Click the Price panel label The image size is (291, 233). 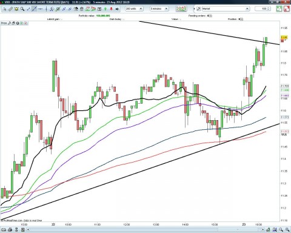(4, 23)
